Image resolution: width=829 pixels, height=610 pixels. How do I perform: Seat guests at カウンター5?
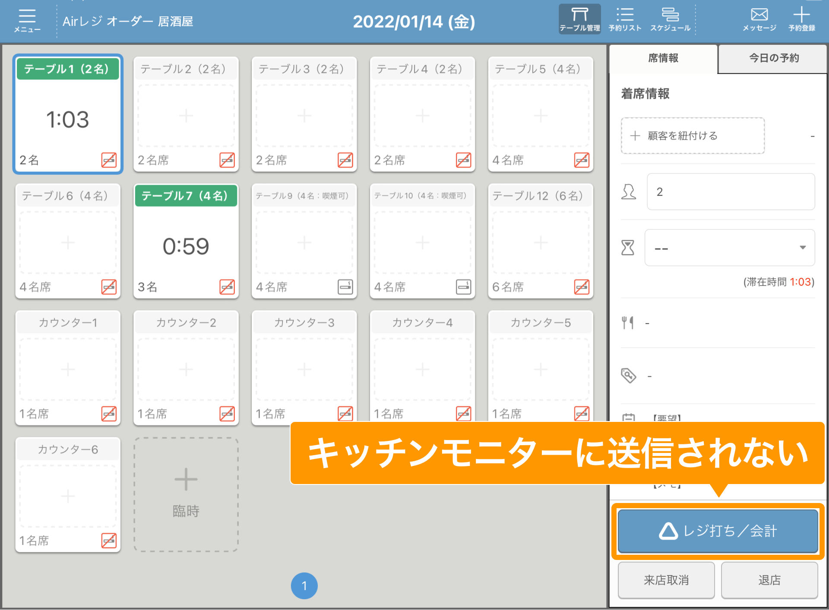pyautogui.click(x=541, y=369)
